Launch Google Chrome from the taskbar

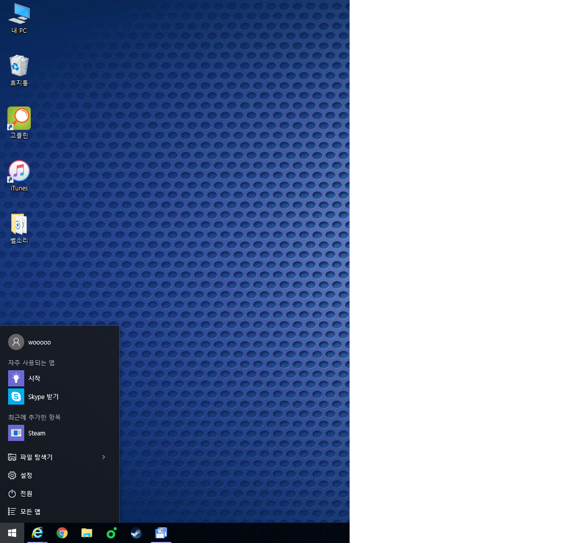(x=62, y=533)
